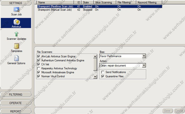Click the Scan Job label text
The width and height of the screenshot is (185, 114).
tap(16, 14)
